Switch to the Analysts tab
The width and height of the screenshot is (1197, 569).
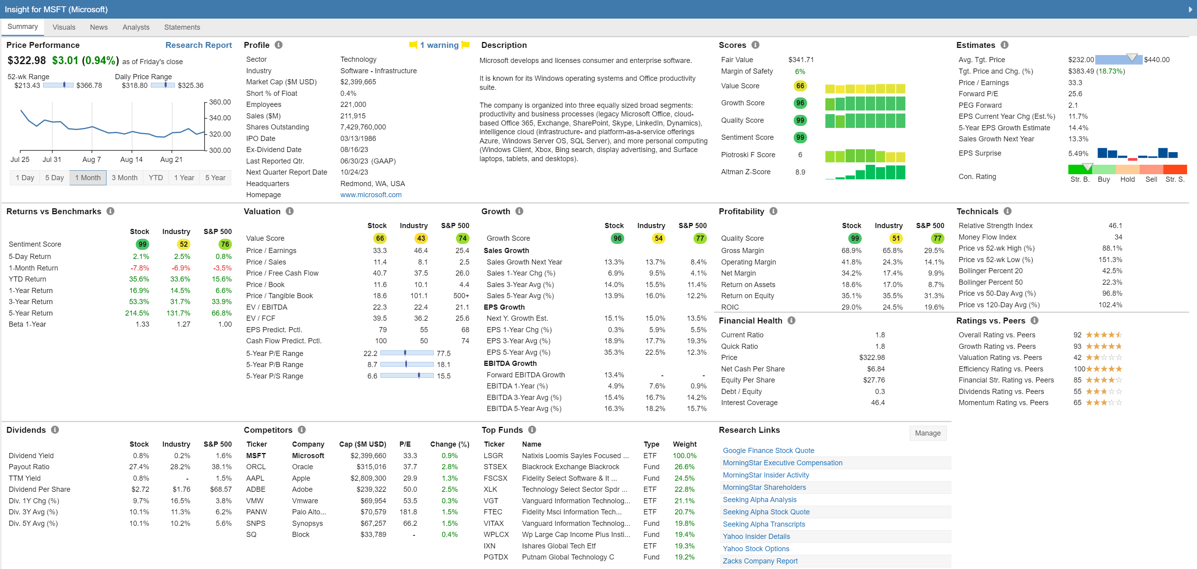136,27
